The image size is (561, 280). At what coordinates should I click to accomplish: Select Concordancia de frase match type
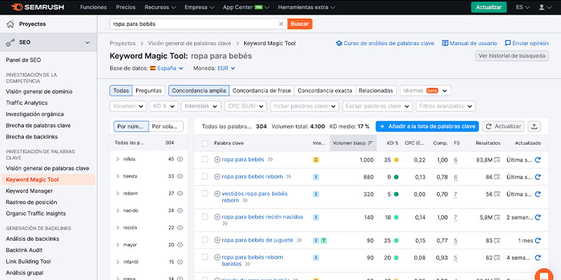pos(262,91)
